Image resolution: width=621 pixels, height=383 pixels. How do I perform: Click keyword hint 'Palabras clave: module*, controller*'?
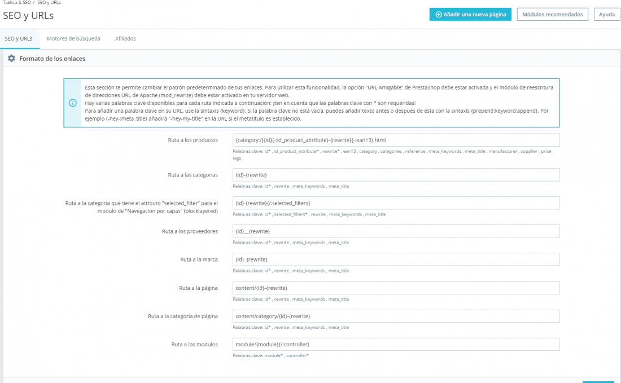pyautogui.click(x=270, y=355)
